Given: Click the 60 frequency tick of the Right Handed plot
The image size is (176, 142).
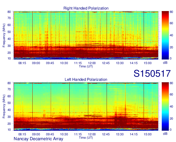Looking at the screenshot, I should click(9, 25).
